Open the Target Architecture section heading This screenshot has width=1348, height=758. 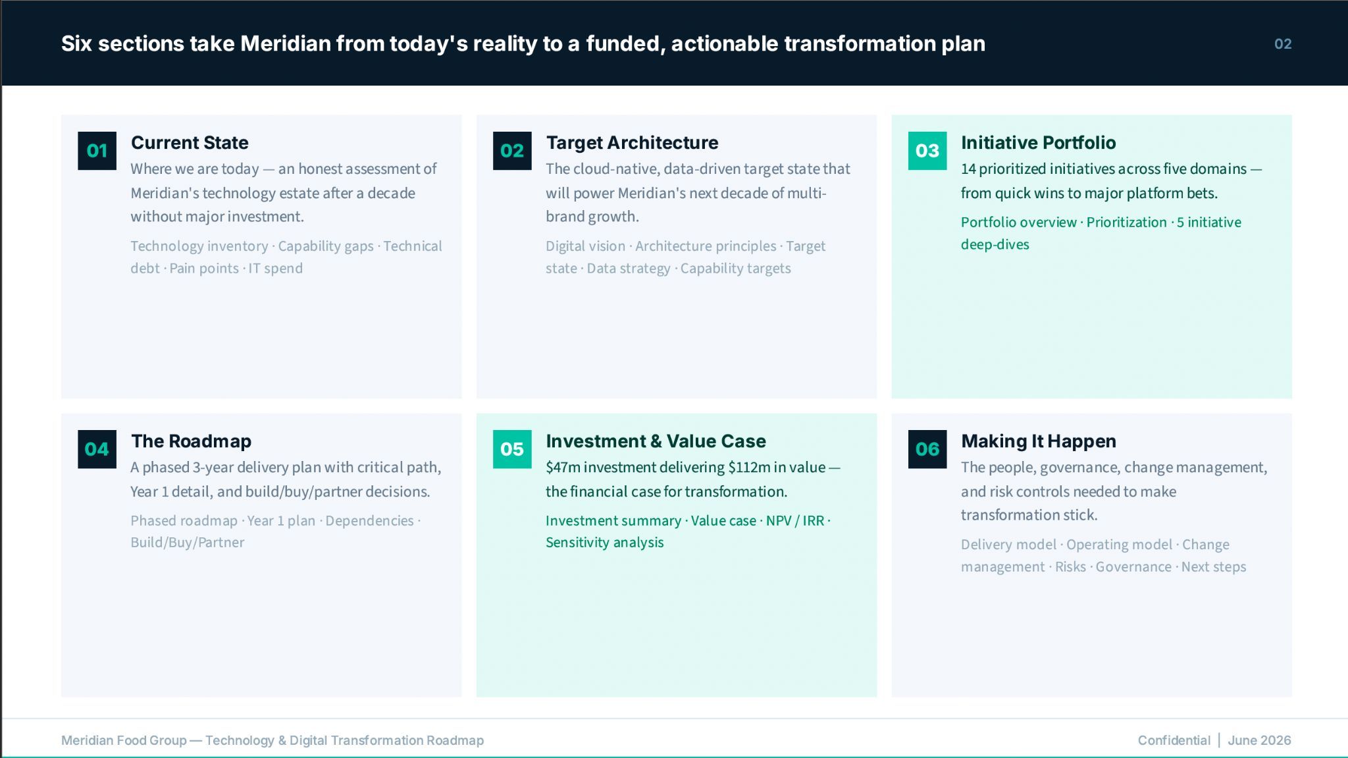tap(632, 142)
